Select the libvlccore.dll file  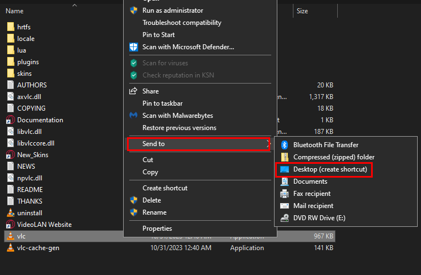(x=35, y=143)
